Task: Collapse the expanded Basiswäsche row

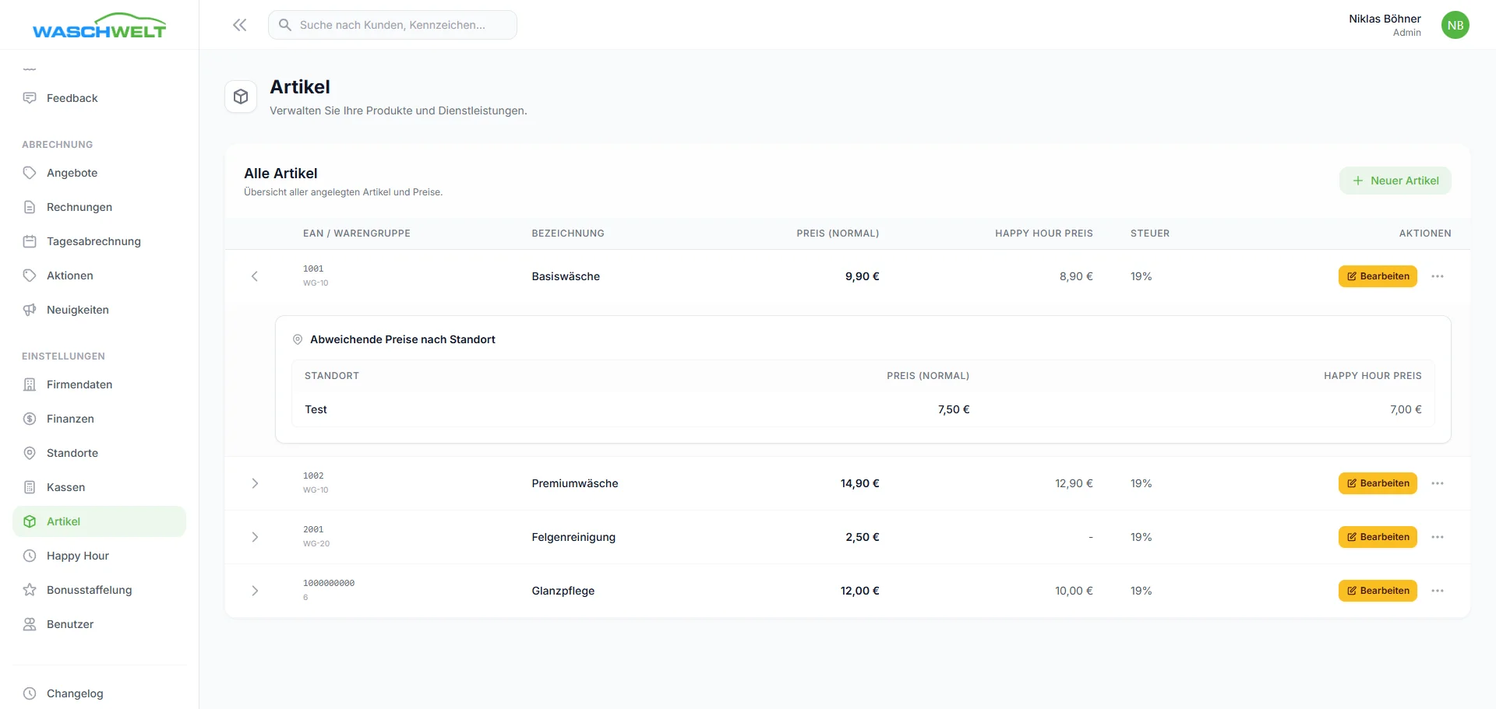Action: (255, 276)
